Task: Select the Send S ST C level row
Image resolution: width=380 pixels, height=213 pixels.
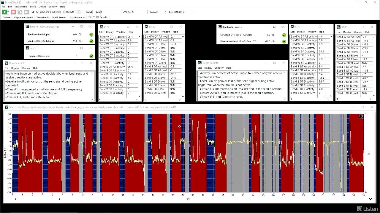Action: tap(354, 78)
